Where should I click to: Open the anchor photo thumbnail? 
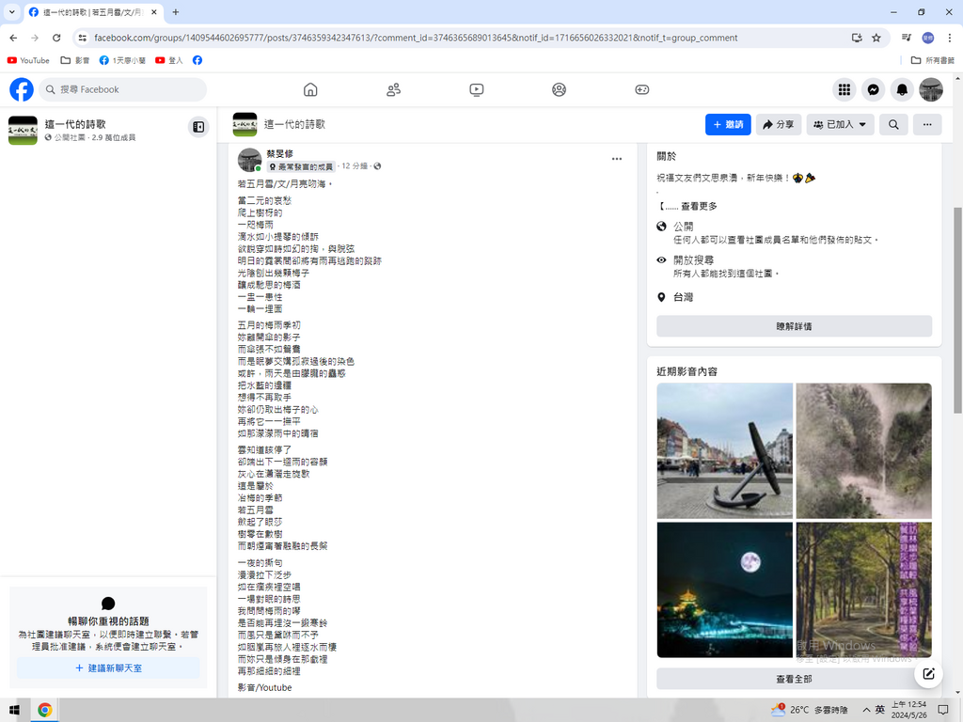pyautogui.click(x=724, y=450)
